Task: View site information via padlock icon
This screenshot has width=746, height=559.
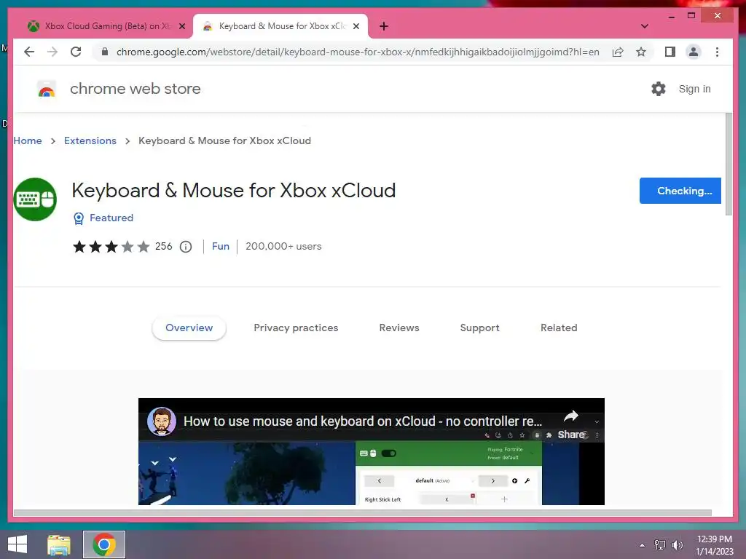Action: [105, 52]
